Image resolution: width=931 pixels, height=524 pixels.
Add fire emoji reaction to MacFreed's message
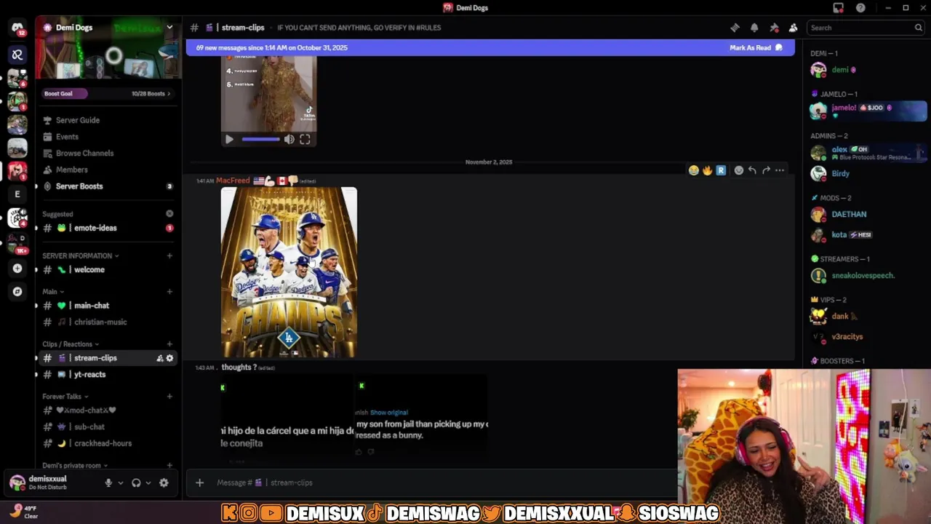tap(707, 170)
